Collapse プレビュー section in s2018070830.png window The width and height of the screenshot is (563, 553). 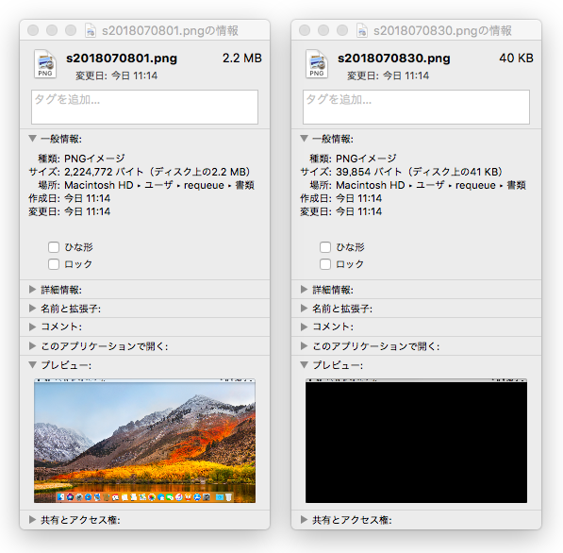[x=304, y=364]
